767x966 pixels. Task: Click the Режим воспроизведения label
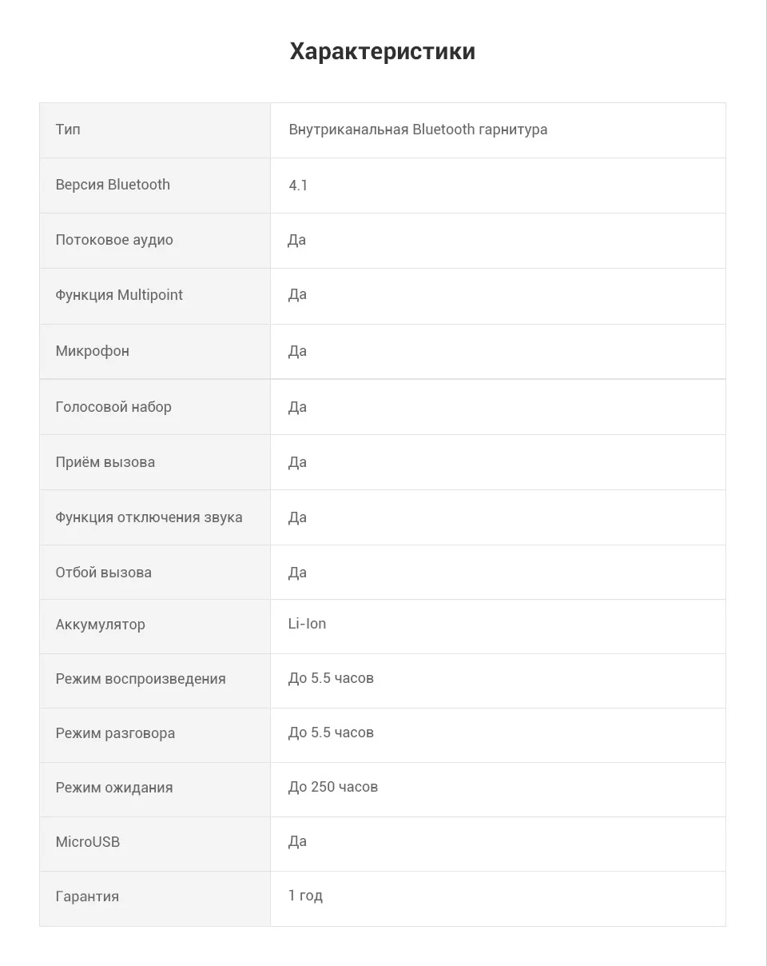tap(141, 679)
